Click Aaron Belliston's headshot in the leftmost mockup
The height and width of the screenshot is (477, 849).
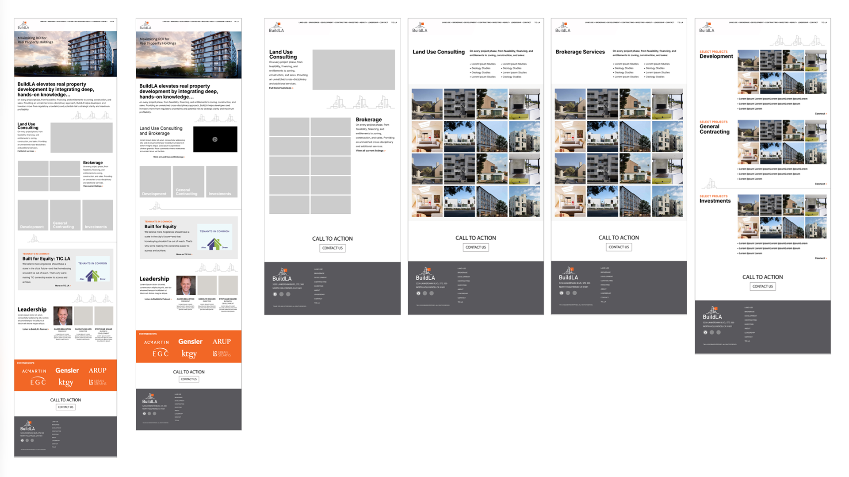[63, 316]
